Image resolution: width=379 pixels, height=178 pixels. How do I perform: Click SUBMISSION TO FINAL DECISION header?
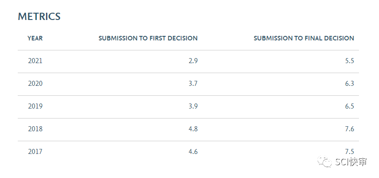tap(304, 38)
